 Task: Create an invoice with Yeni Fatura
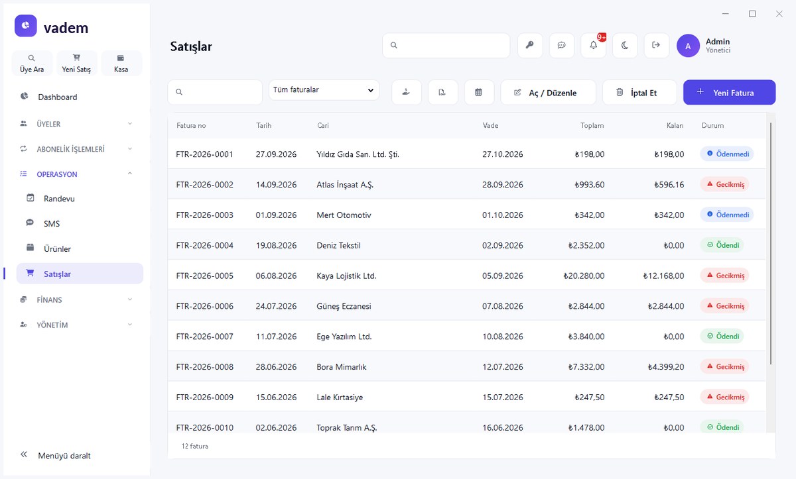(x=729, y=93)
